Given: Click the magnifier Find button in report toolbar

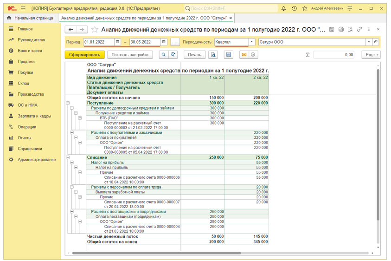Looking at the screenshot, I should tap(164, 55).
